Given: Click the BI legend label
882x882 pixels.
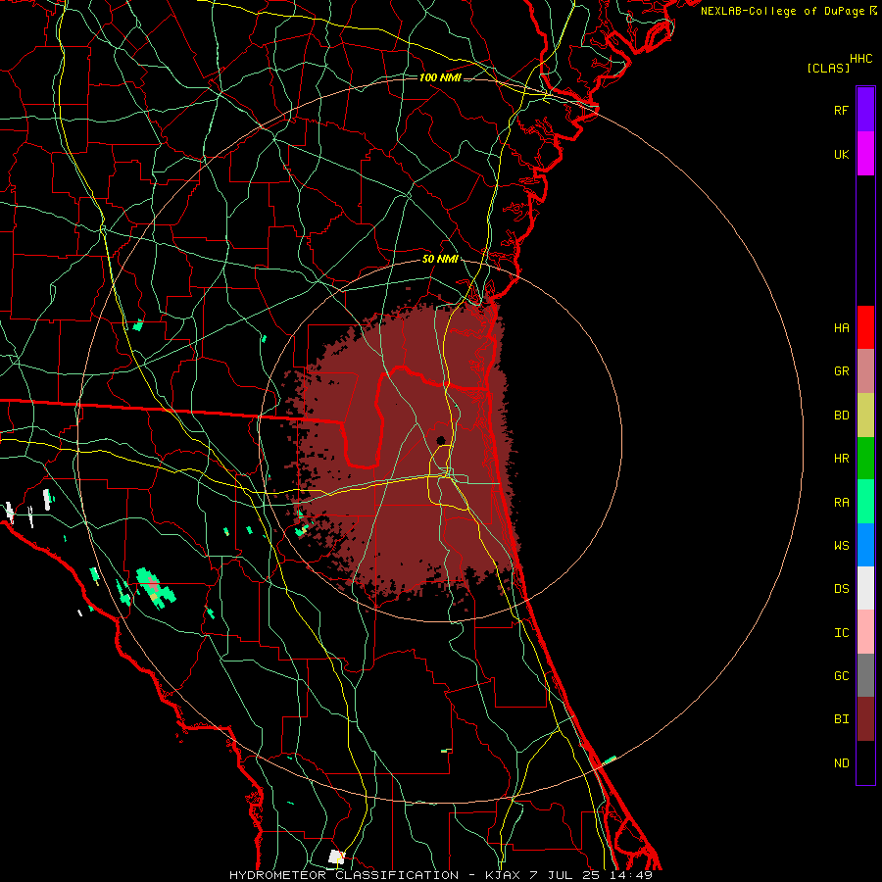Looking at the screenshot, I should (x=841, y=719).
